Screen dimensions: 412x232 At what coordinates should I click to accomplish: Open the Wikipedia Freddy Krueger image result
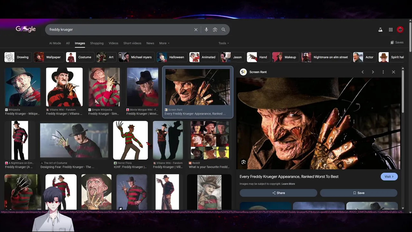23,87
